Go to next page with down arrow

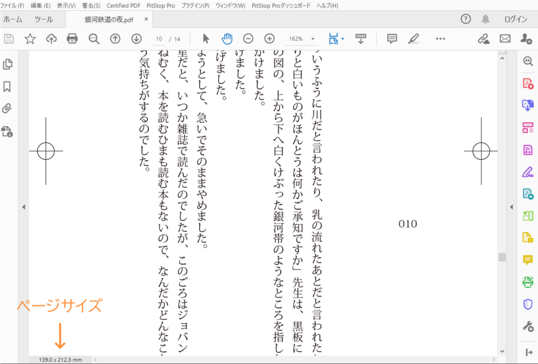click(136, 38)
